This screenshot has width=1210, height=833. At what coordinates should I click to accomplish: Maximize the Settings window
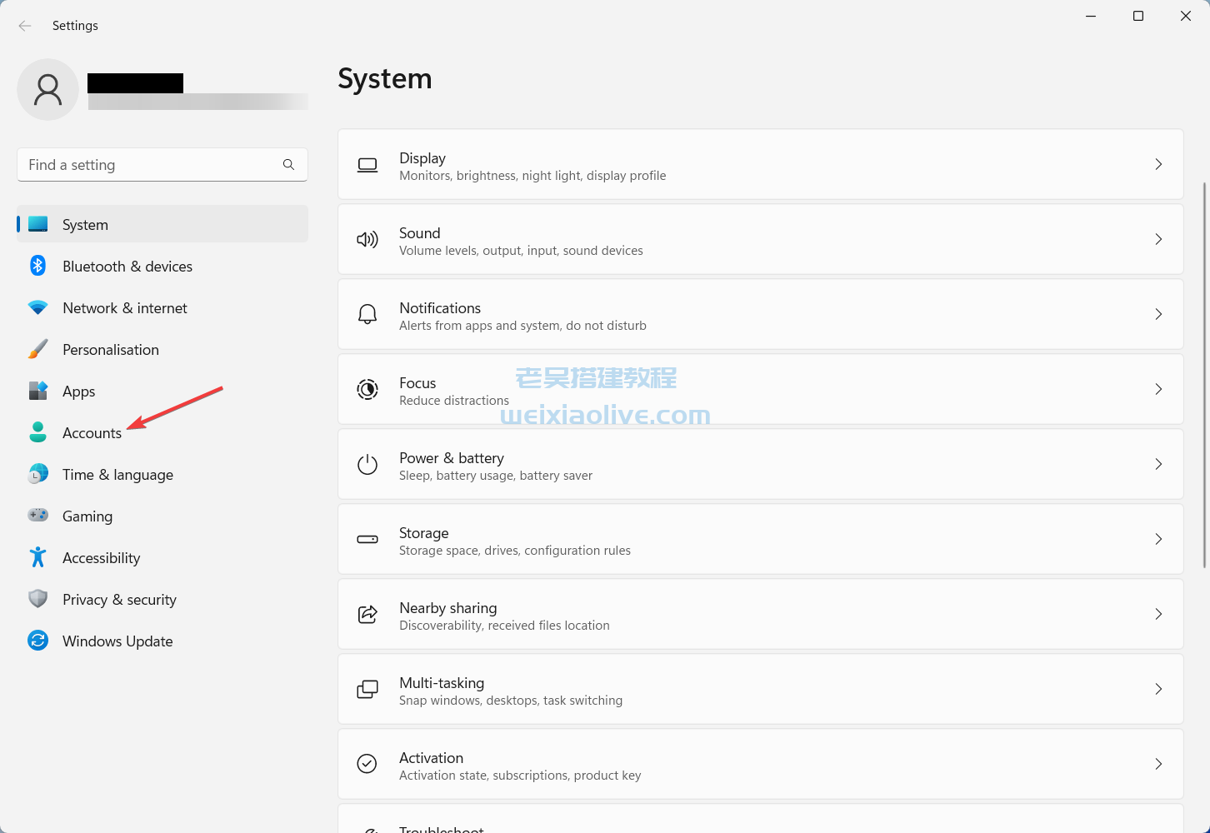tap(1138, 16)
